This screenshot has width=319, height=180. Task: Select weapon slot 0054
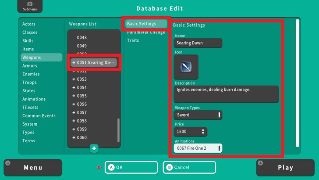click(82, 87)
